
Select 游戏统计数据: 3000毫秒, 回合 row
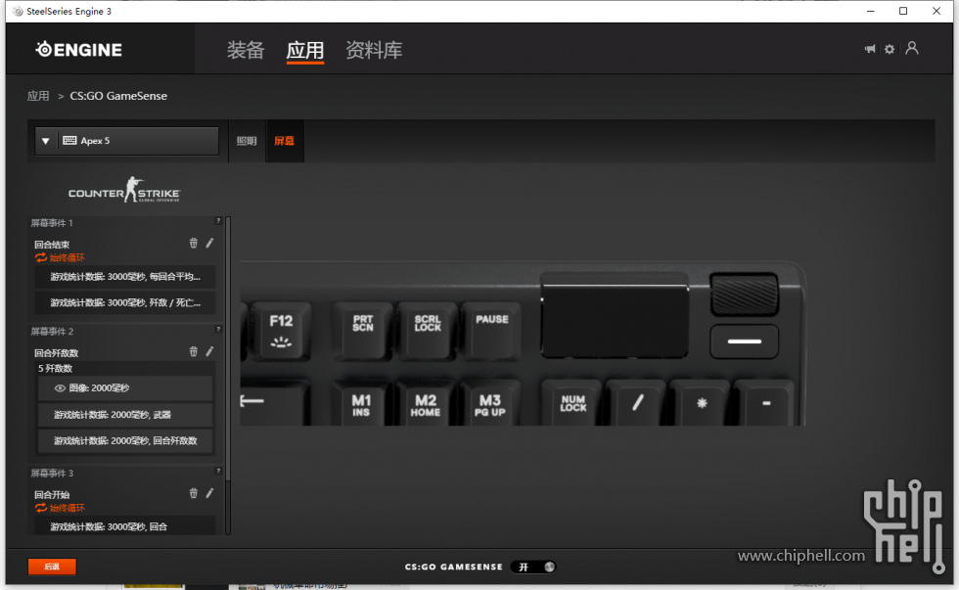coord(125,525)
